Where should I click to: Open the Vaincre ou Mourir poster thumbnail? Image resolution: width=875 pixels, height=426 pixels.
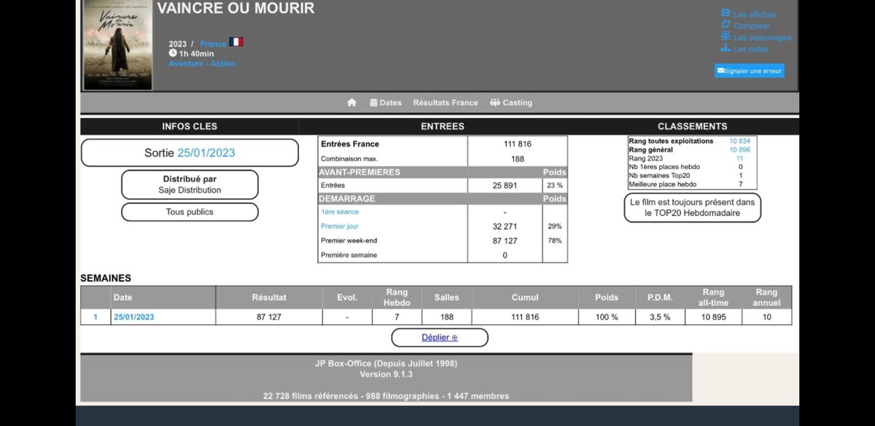point(118,45)
